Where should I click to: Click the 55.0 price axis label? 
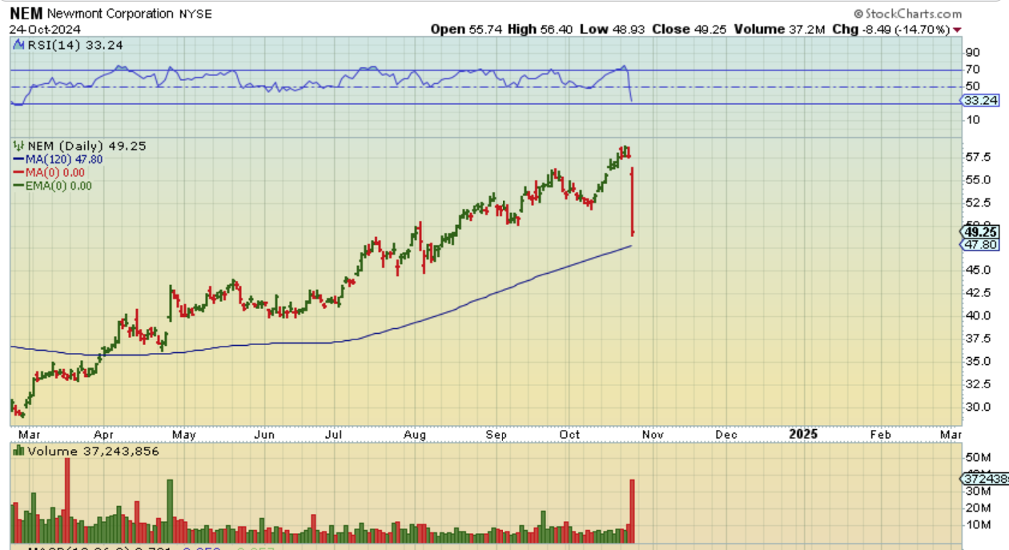point(977,179)
